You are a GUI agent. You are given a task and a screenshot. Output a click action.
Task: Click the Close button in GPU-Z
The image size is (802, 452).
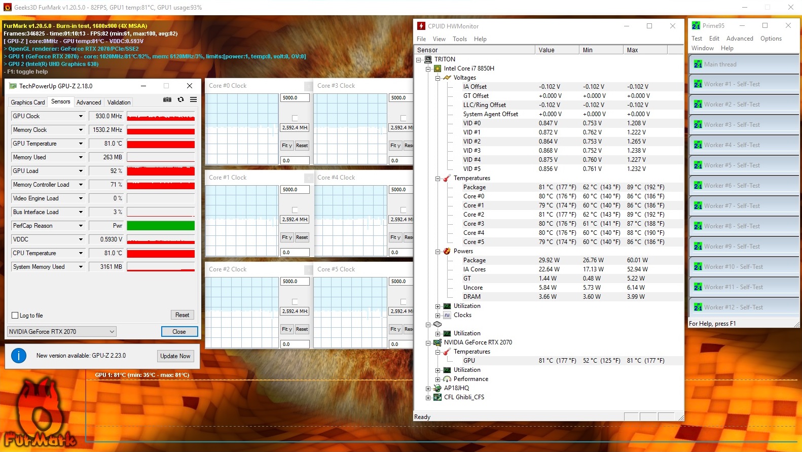pos(179,332)
